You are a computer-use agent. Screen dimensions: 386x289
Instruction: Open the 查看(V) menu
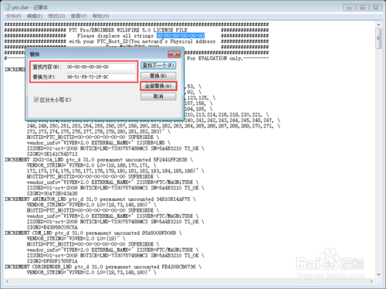[79, 16]
